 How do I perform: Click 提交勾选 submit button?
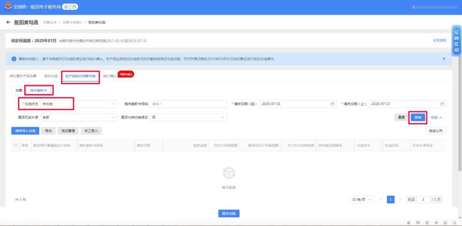click(229, 214)
